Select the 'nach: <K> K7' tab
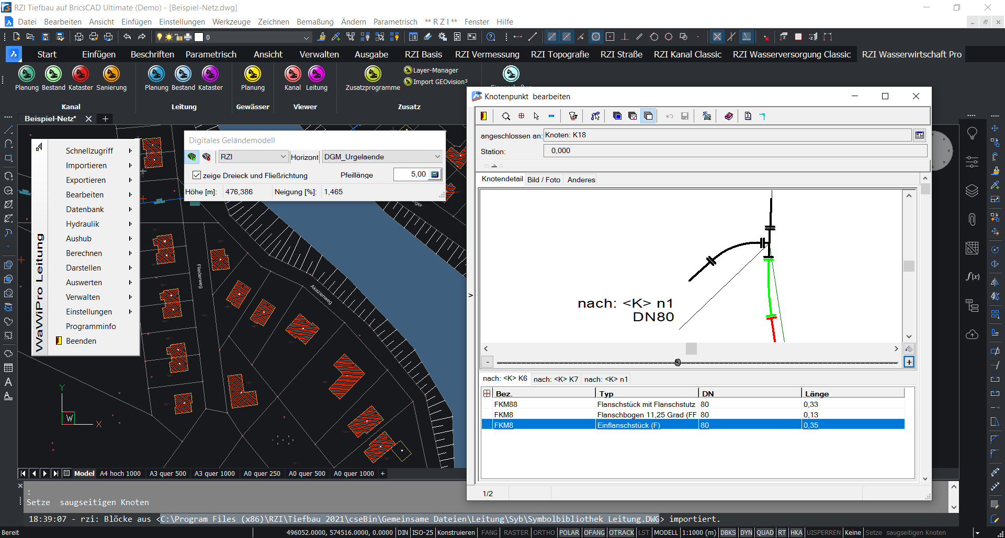1005x538 pixels. 556,379
